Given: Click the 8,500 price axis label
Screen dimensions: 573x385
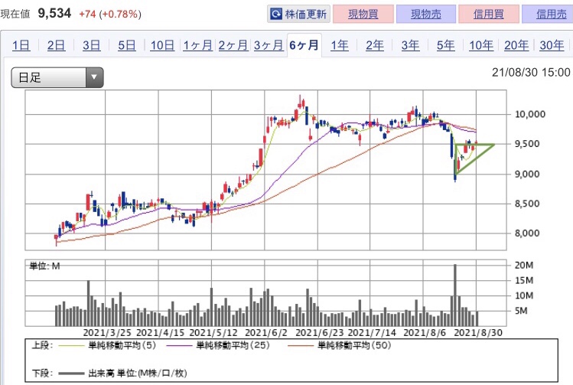Looking at the screenshot, I should [527, 204].
